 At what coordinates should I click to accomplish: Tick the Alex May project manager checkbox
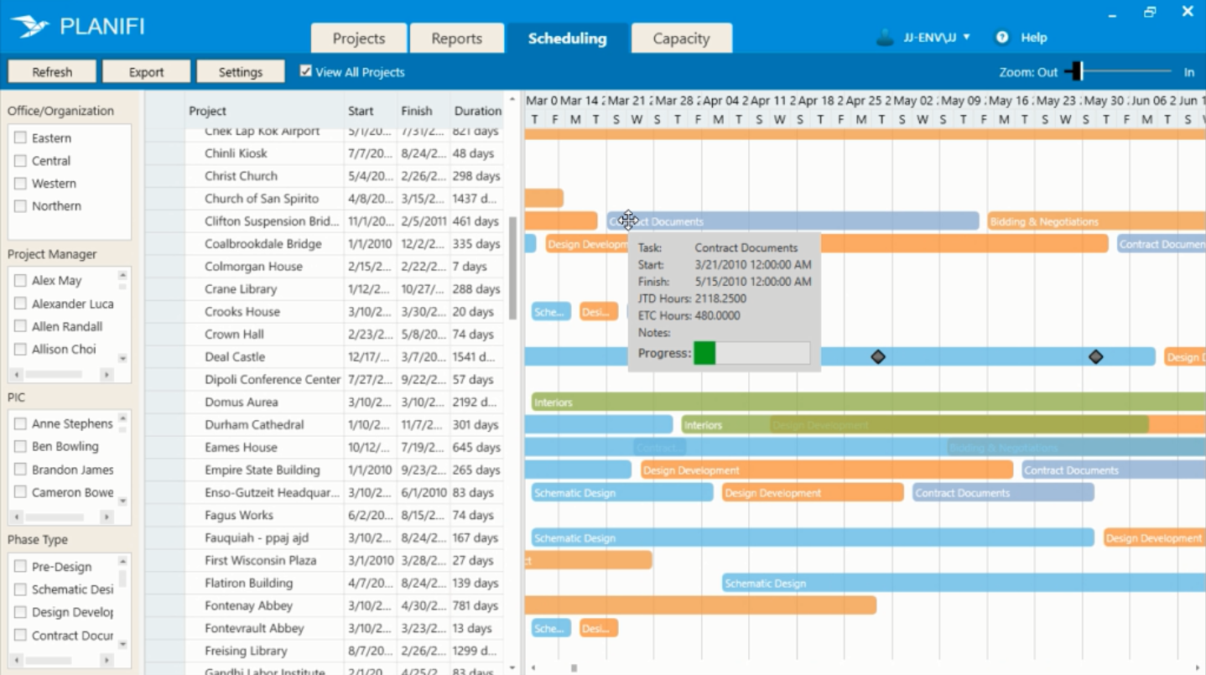(20, 280)
